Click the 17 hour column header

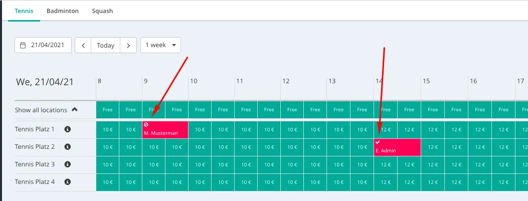pyautogui.click(x=520, y=81)
